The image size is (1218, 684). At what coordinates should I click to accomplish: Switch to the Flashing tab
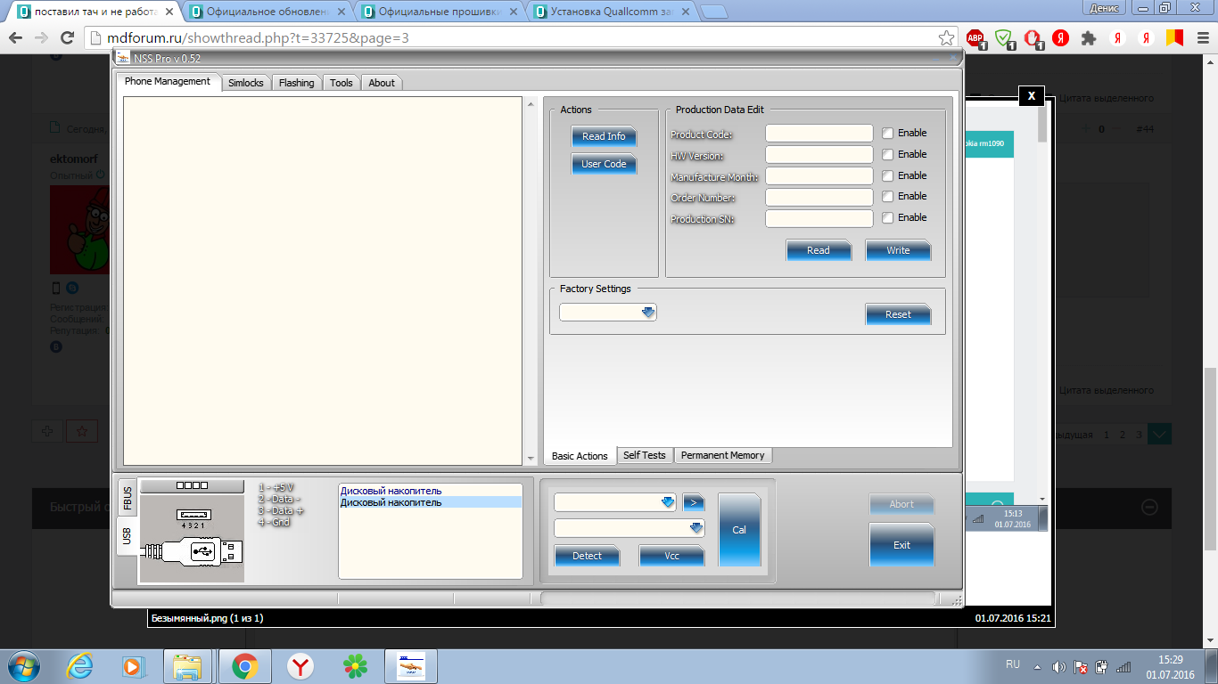pyautogui.click(x=296, y=83)
